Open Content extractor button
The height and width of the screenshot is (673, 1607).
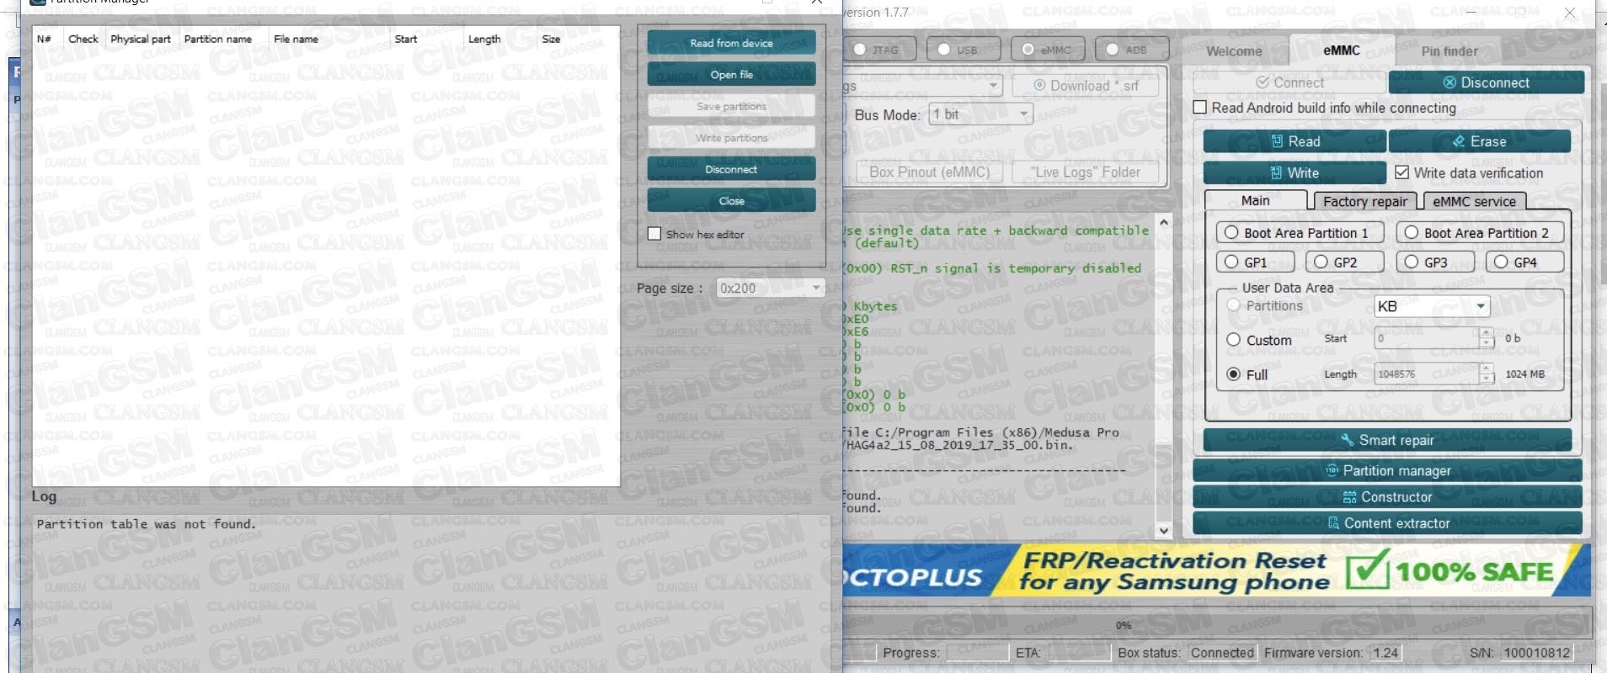coord(1387,523)
